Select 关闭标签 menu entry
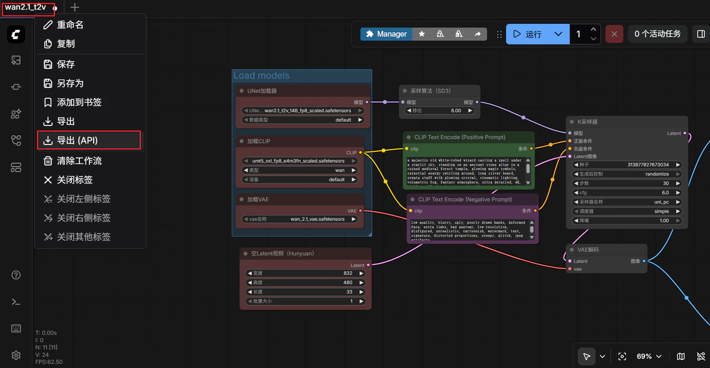This screenshot has width=710, height=368. click(90, 180)
